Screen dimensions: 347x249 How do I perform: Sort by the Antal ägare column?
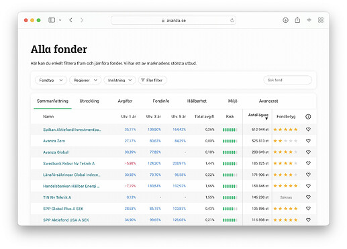click(258, 116)
